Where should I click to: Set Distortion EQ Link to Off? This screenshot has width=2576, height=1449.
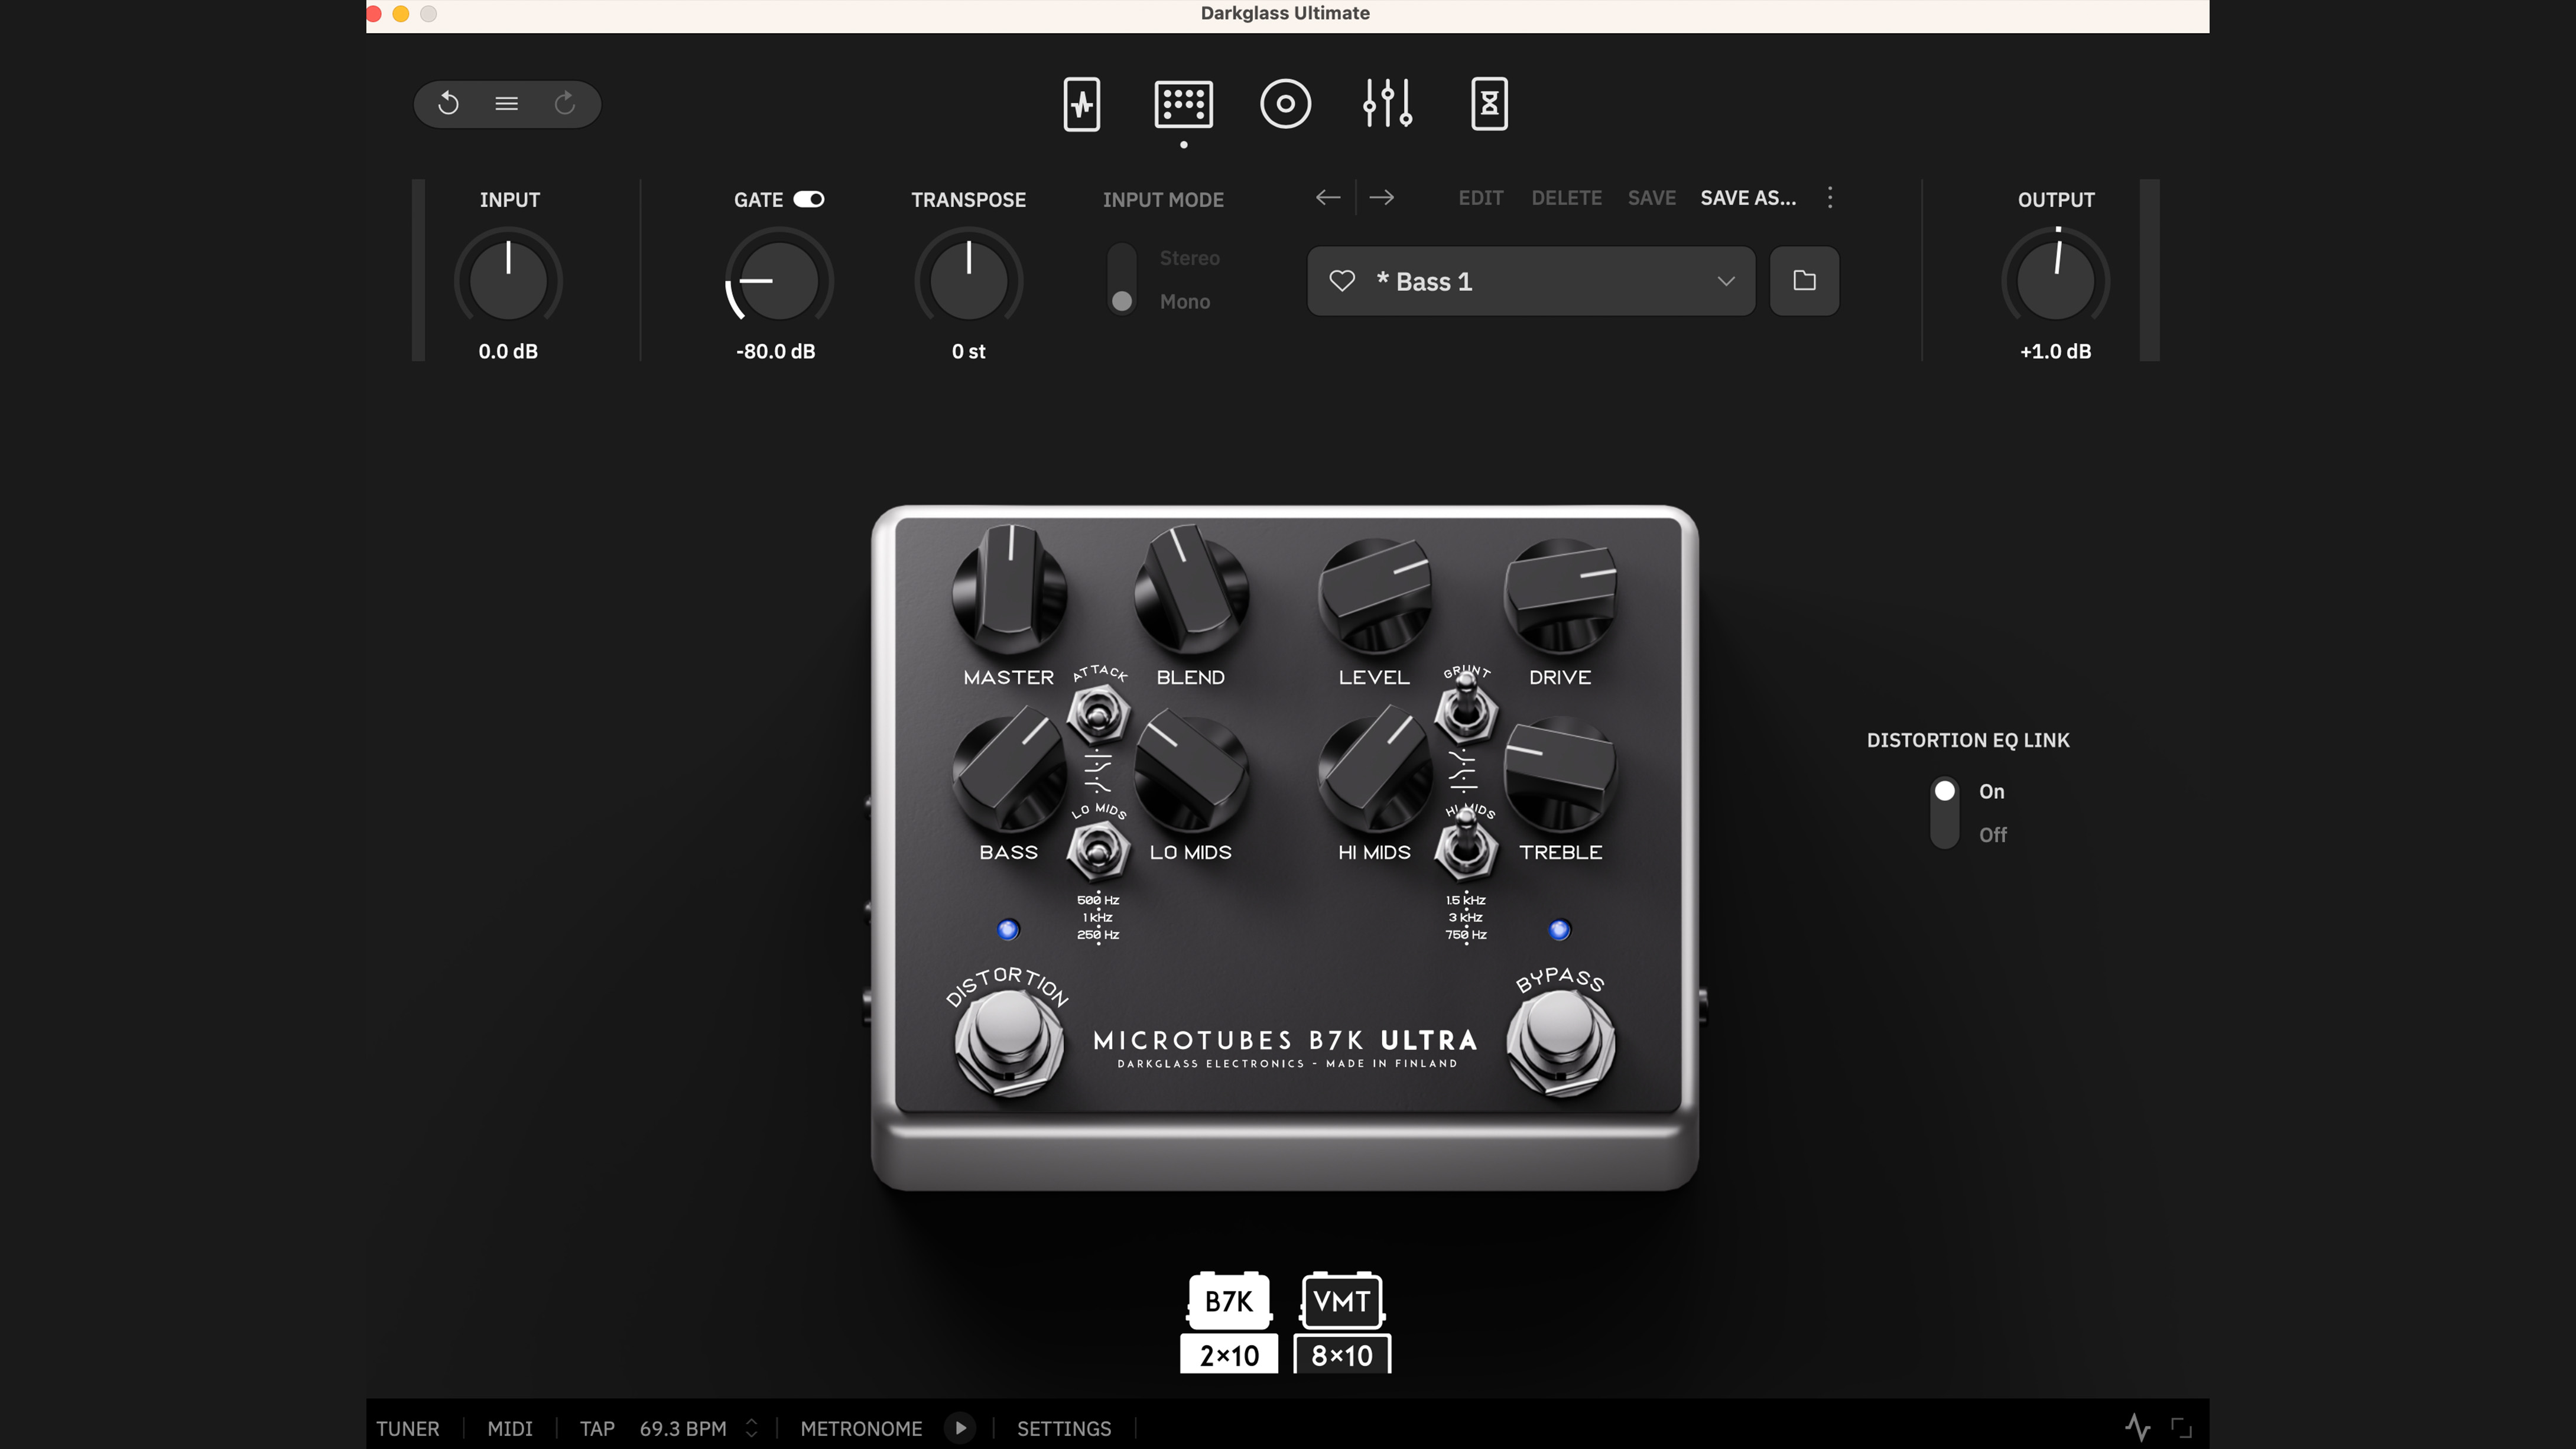(x=1992, y=834)
